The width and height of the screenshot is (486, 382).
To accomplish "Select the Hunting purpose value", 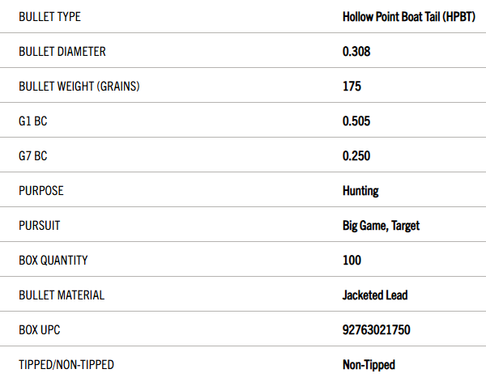I will (x=360, y=191).
